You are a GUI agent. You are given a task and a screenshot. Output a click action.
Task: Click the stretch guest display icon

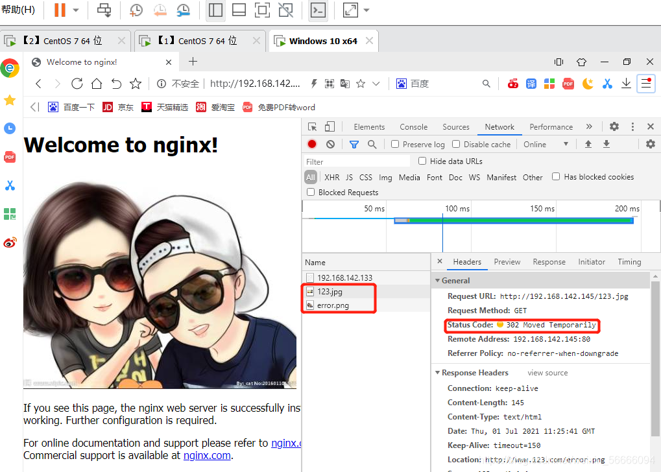[350, 10]
